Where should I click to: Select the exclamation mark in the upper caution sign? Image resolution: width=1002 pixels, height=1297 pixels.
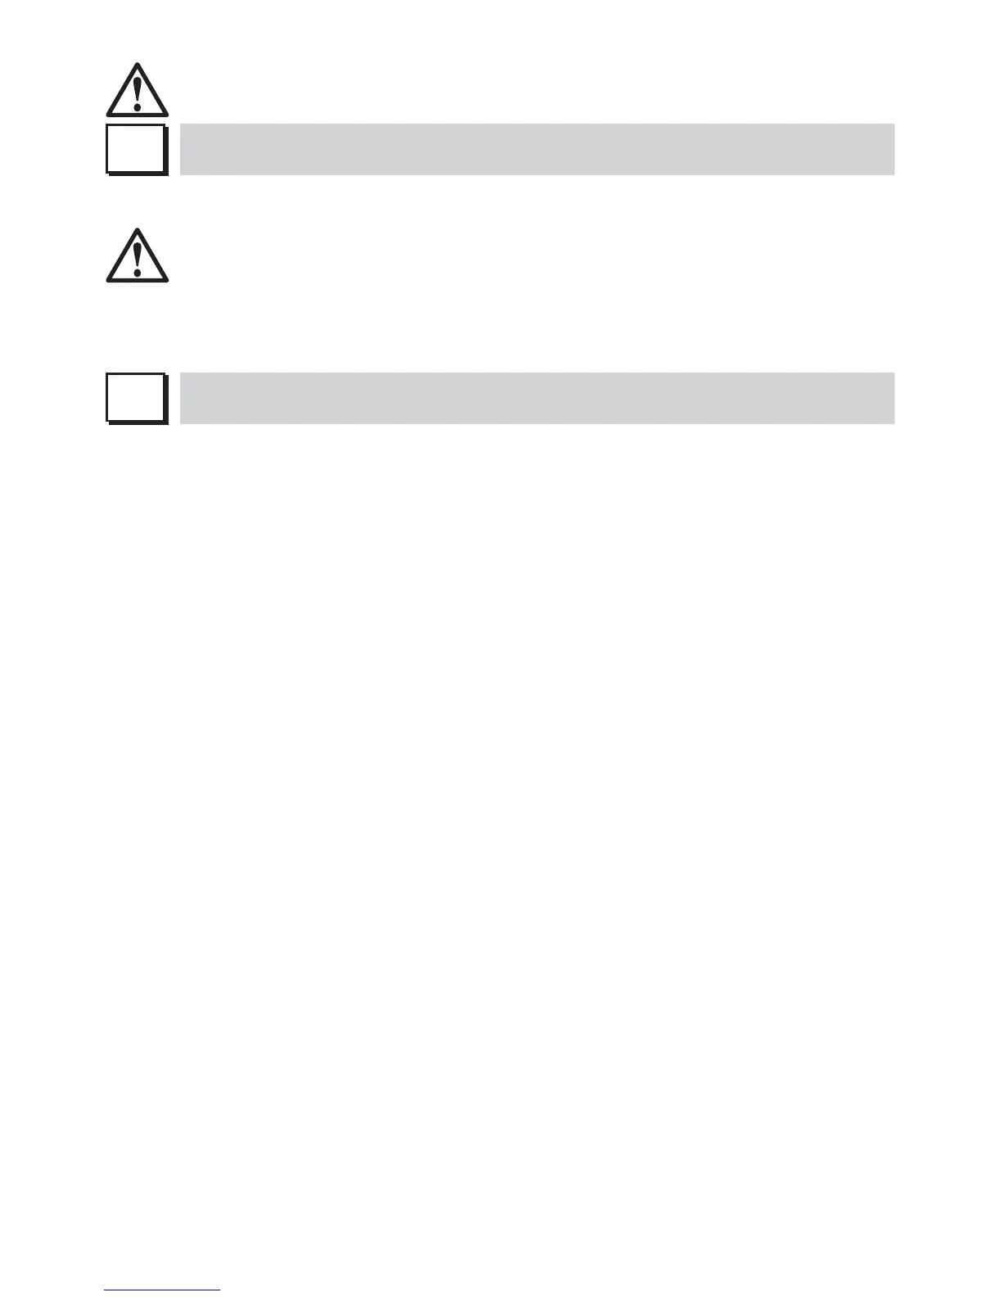138,93
